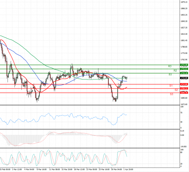
Task: Click the S1 support label
Action: pyautogui.click(x=171, y=86)
